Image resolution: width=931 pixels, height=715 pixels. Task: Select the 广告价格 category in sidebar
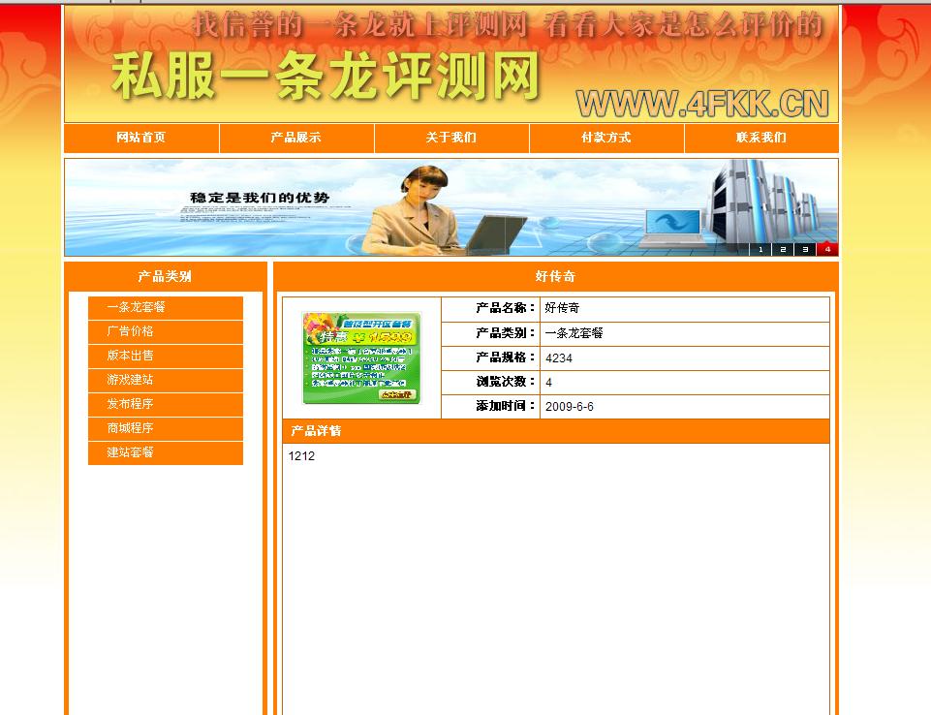(165, 331)
